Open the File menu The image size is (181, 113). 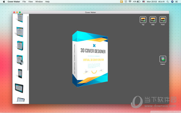[x=24, y=2]
